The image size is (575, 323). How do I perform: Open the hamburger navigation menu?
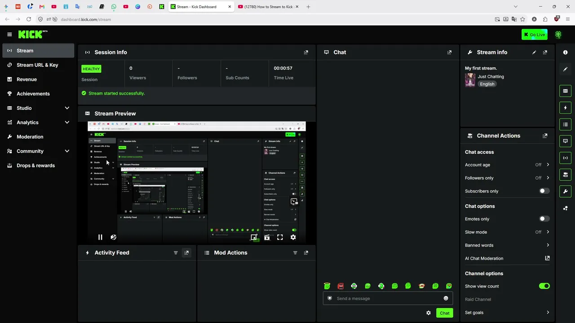[9, 34]
